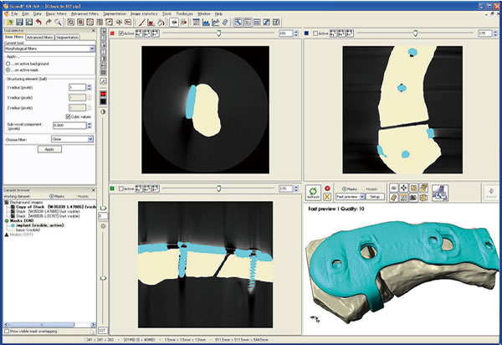Screen dimensions: 502x345
Task: Toggle the Cubic values checkbox
Action: [68, 116]
